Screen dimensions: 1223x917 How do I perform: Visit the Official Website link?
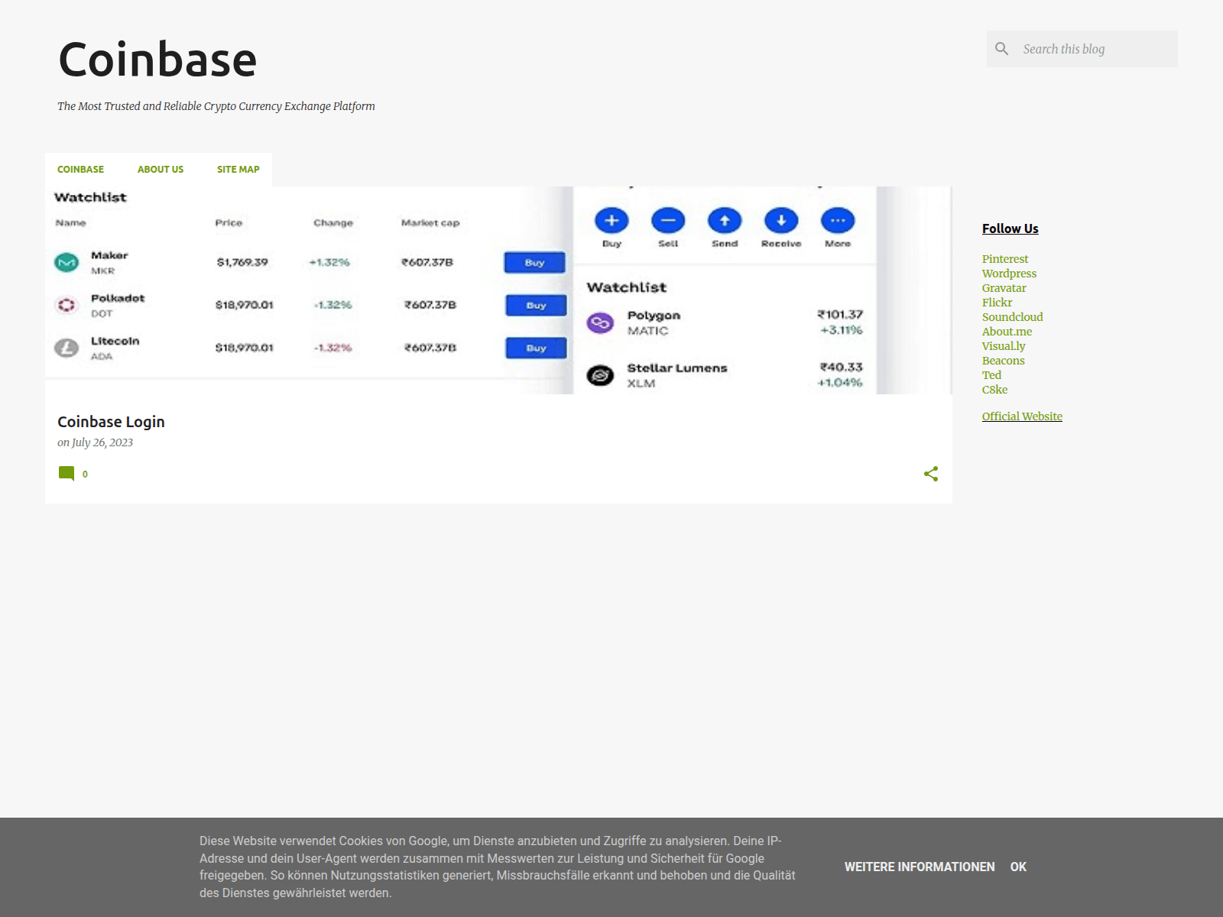click(1022, 416)
